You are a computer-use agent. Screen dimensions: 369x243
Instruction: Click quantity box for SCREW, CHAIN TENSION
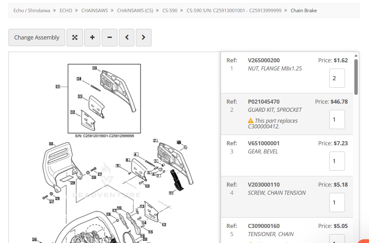(337, 202)
